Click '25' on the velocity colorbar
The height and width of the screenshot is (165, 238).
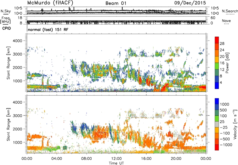click(x=222, y=122)
